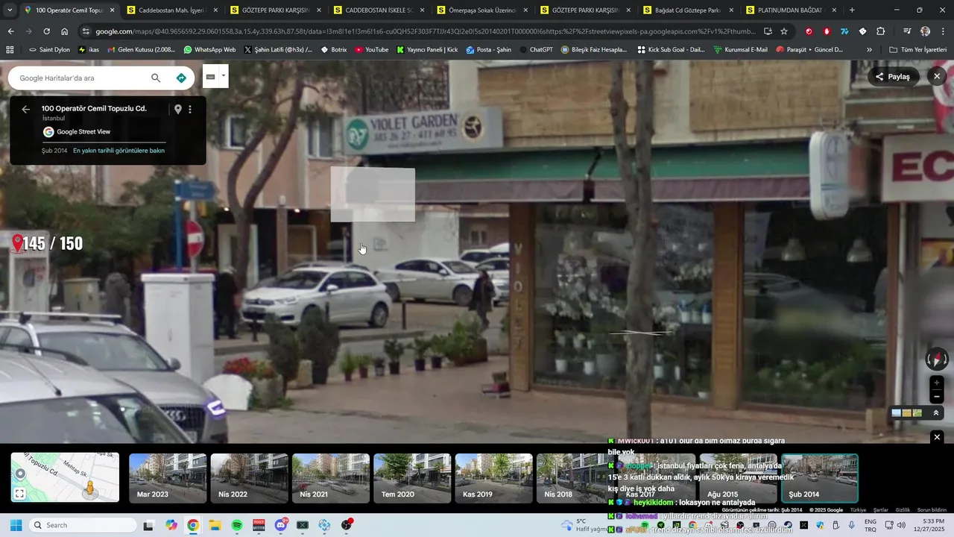Click the Paylaş share button
This screenshot has width=954, height=537.
[893, 77]
